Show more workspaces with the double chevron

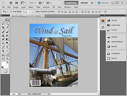tap(92, 3)
